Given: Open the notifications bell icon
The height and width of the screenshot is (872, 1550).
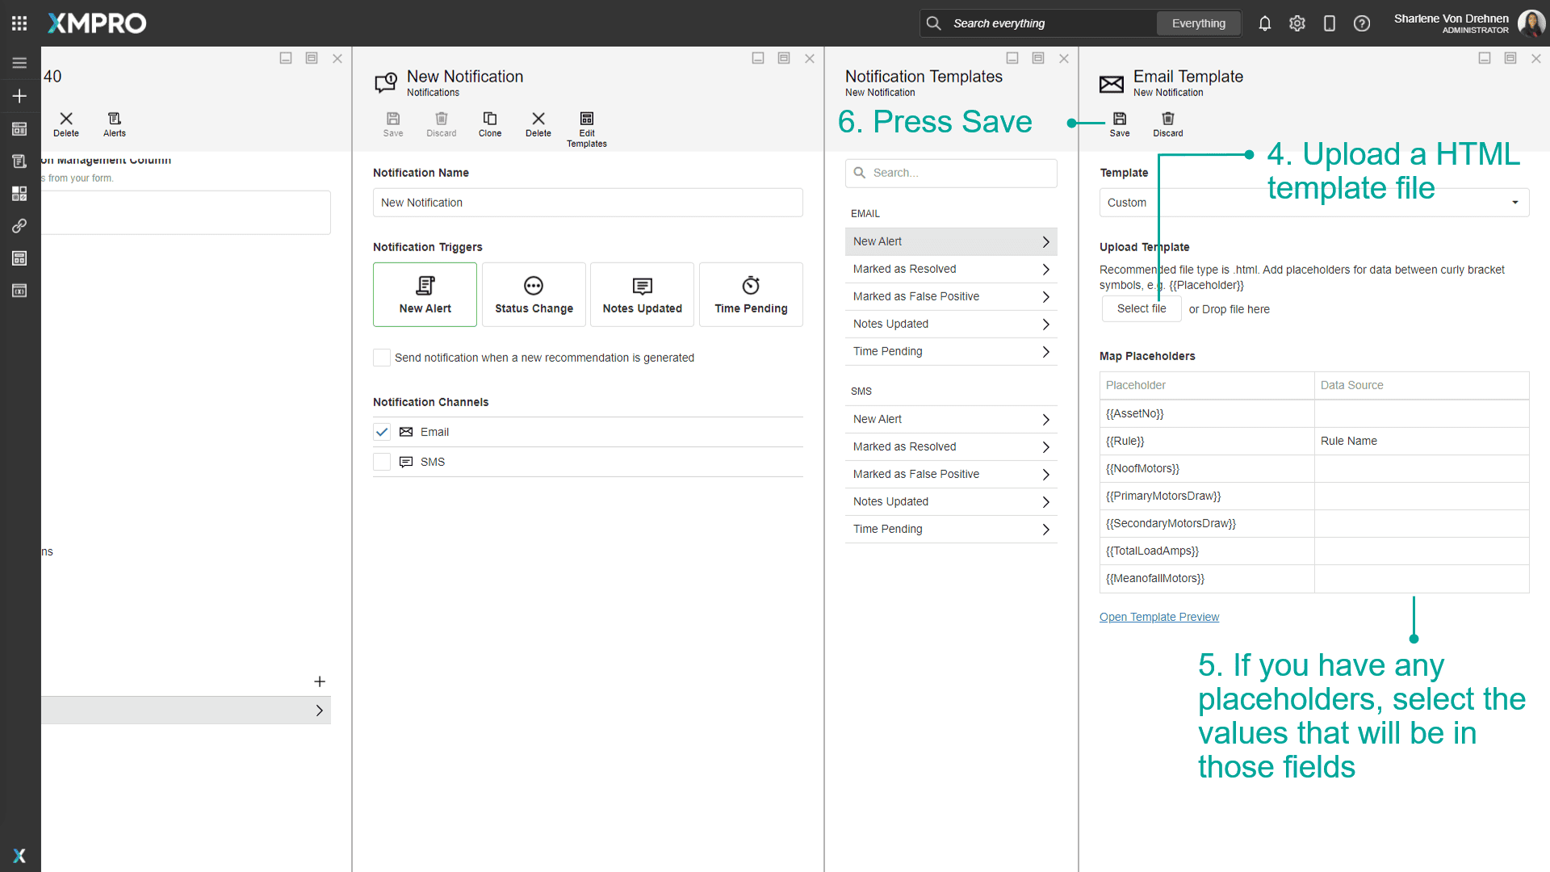Looking at the screenshot, I should [1264, 23].
